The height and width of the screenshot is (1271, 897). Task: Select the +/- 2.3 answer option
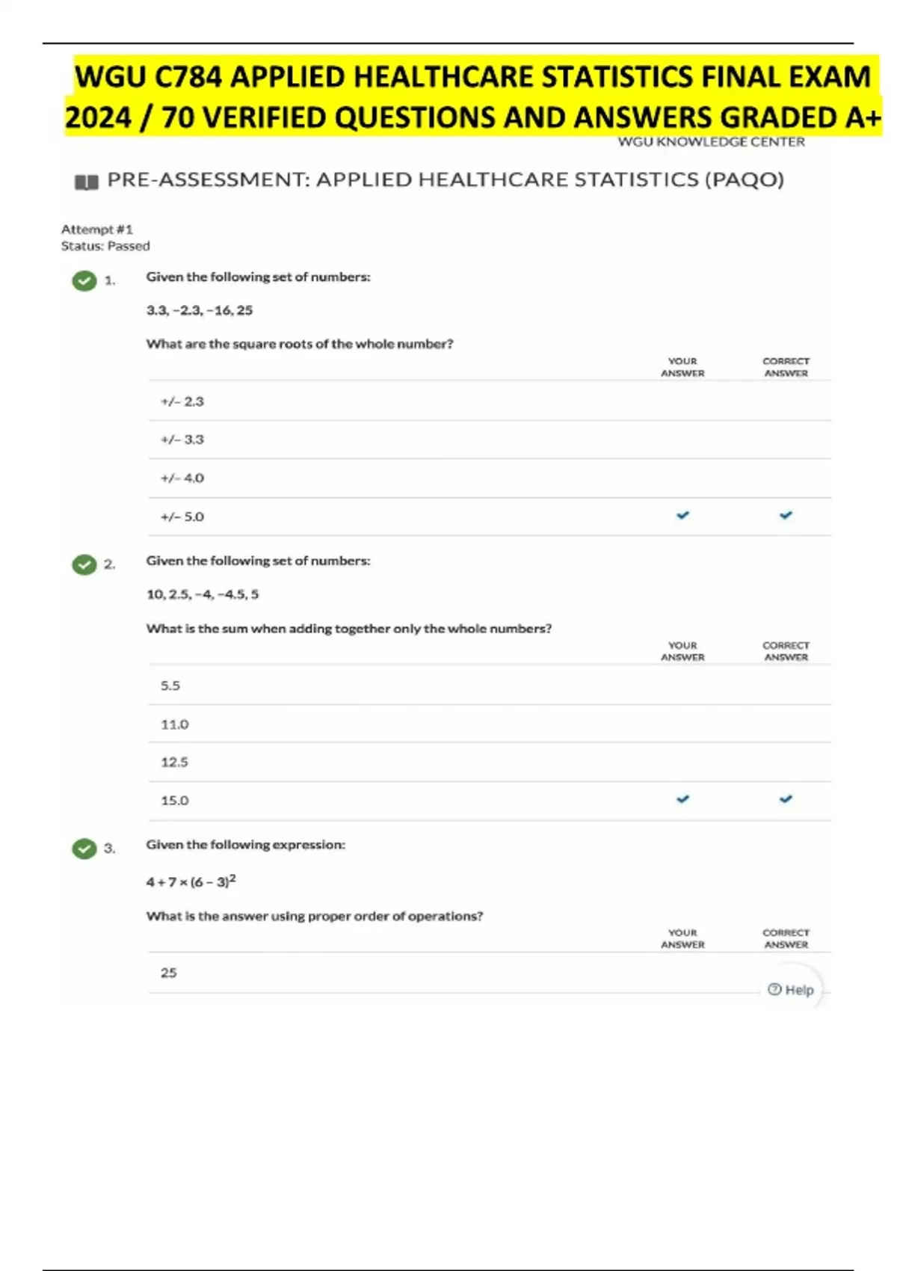182,401
